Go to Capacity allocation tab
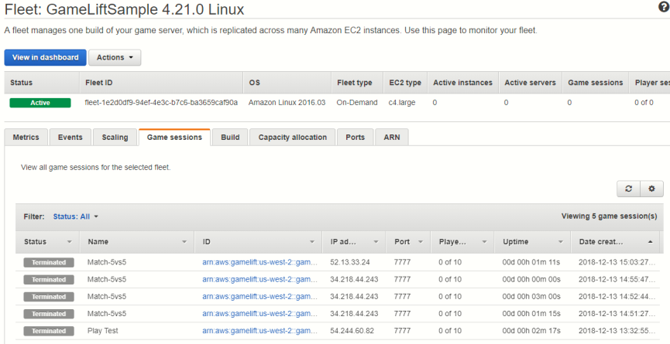The height and width of the screenshot is (344, 670). [x=293, y=138]
